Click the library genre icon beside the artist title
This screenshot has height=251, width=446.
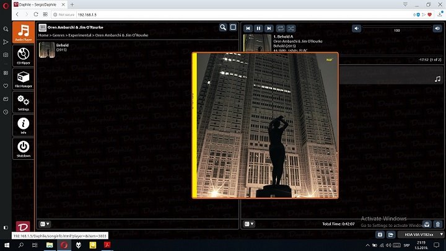(42, 27)
